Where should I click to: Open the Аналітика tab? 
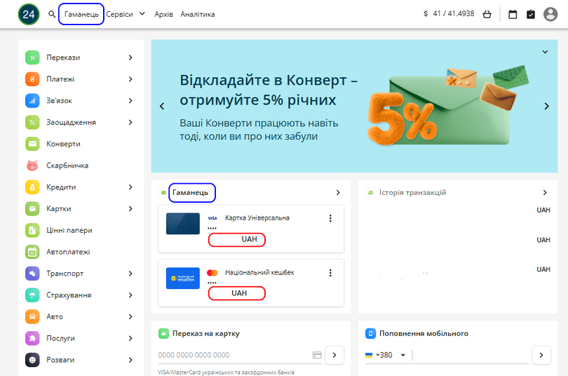click(x=198, y=14)
